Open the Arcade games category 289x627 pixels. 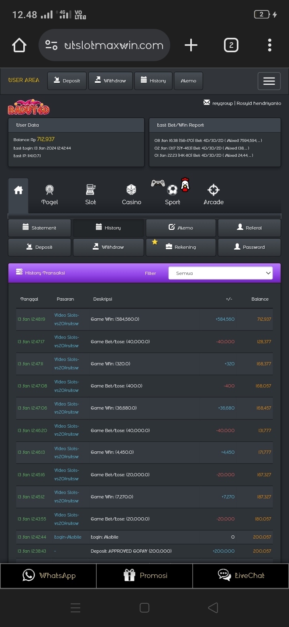tap(214, 195)
